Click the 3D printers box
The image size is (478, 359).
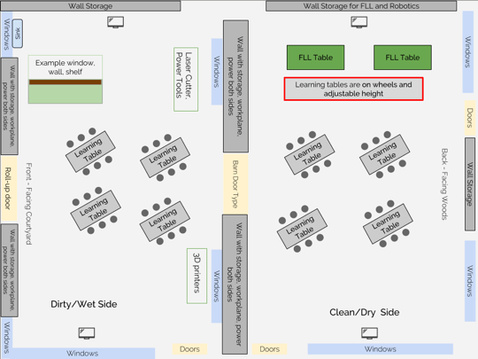197,276
